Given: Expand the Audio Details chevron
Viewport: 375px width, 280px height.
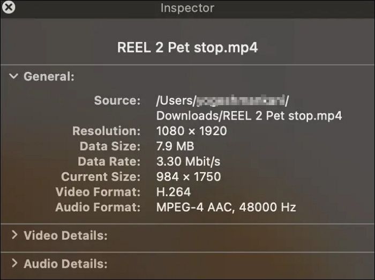Looking at the screenshot, I should point(14,263).
